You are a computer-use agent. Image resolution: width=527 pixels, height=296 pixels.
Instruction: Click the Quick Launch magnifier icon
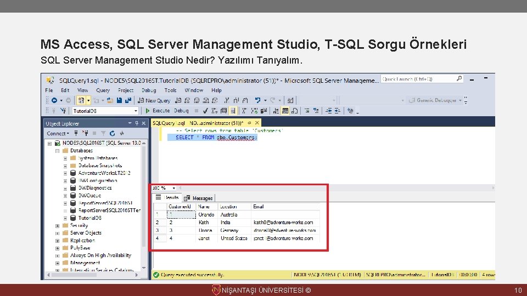[x=459, y=79]
